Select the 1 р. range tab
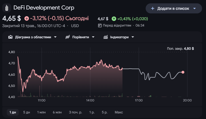The image size is (206, 119). tap(92, 112)
